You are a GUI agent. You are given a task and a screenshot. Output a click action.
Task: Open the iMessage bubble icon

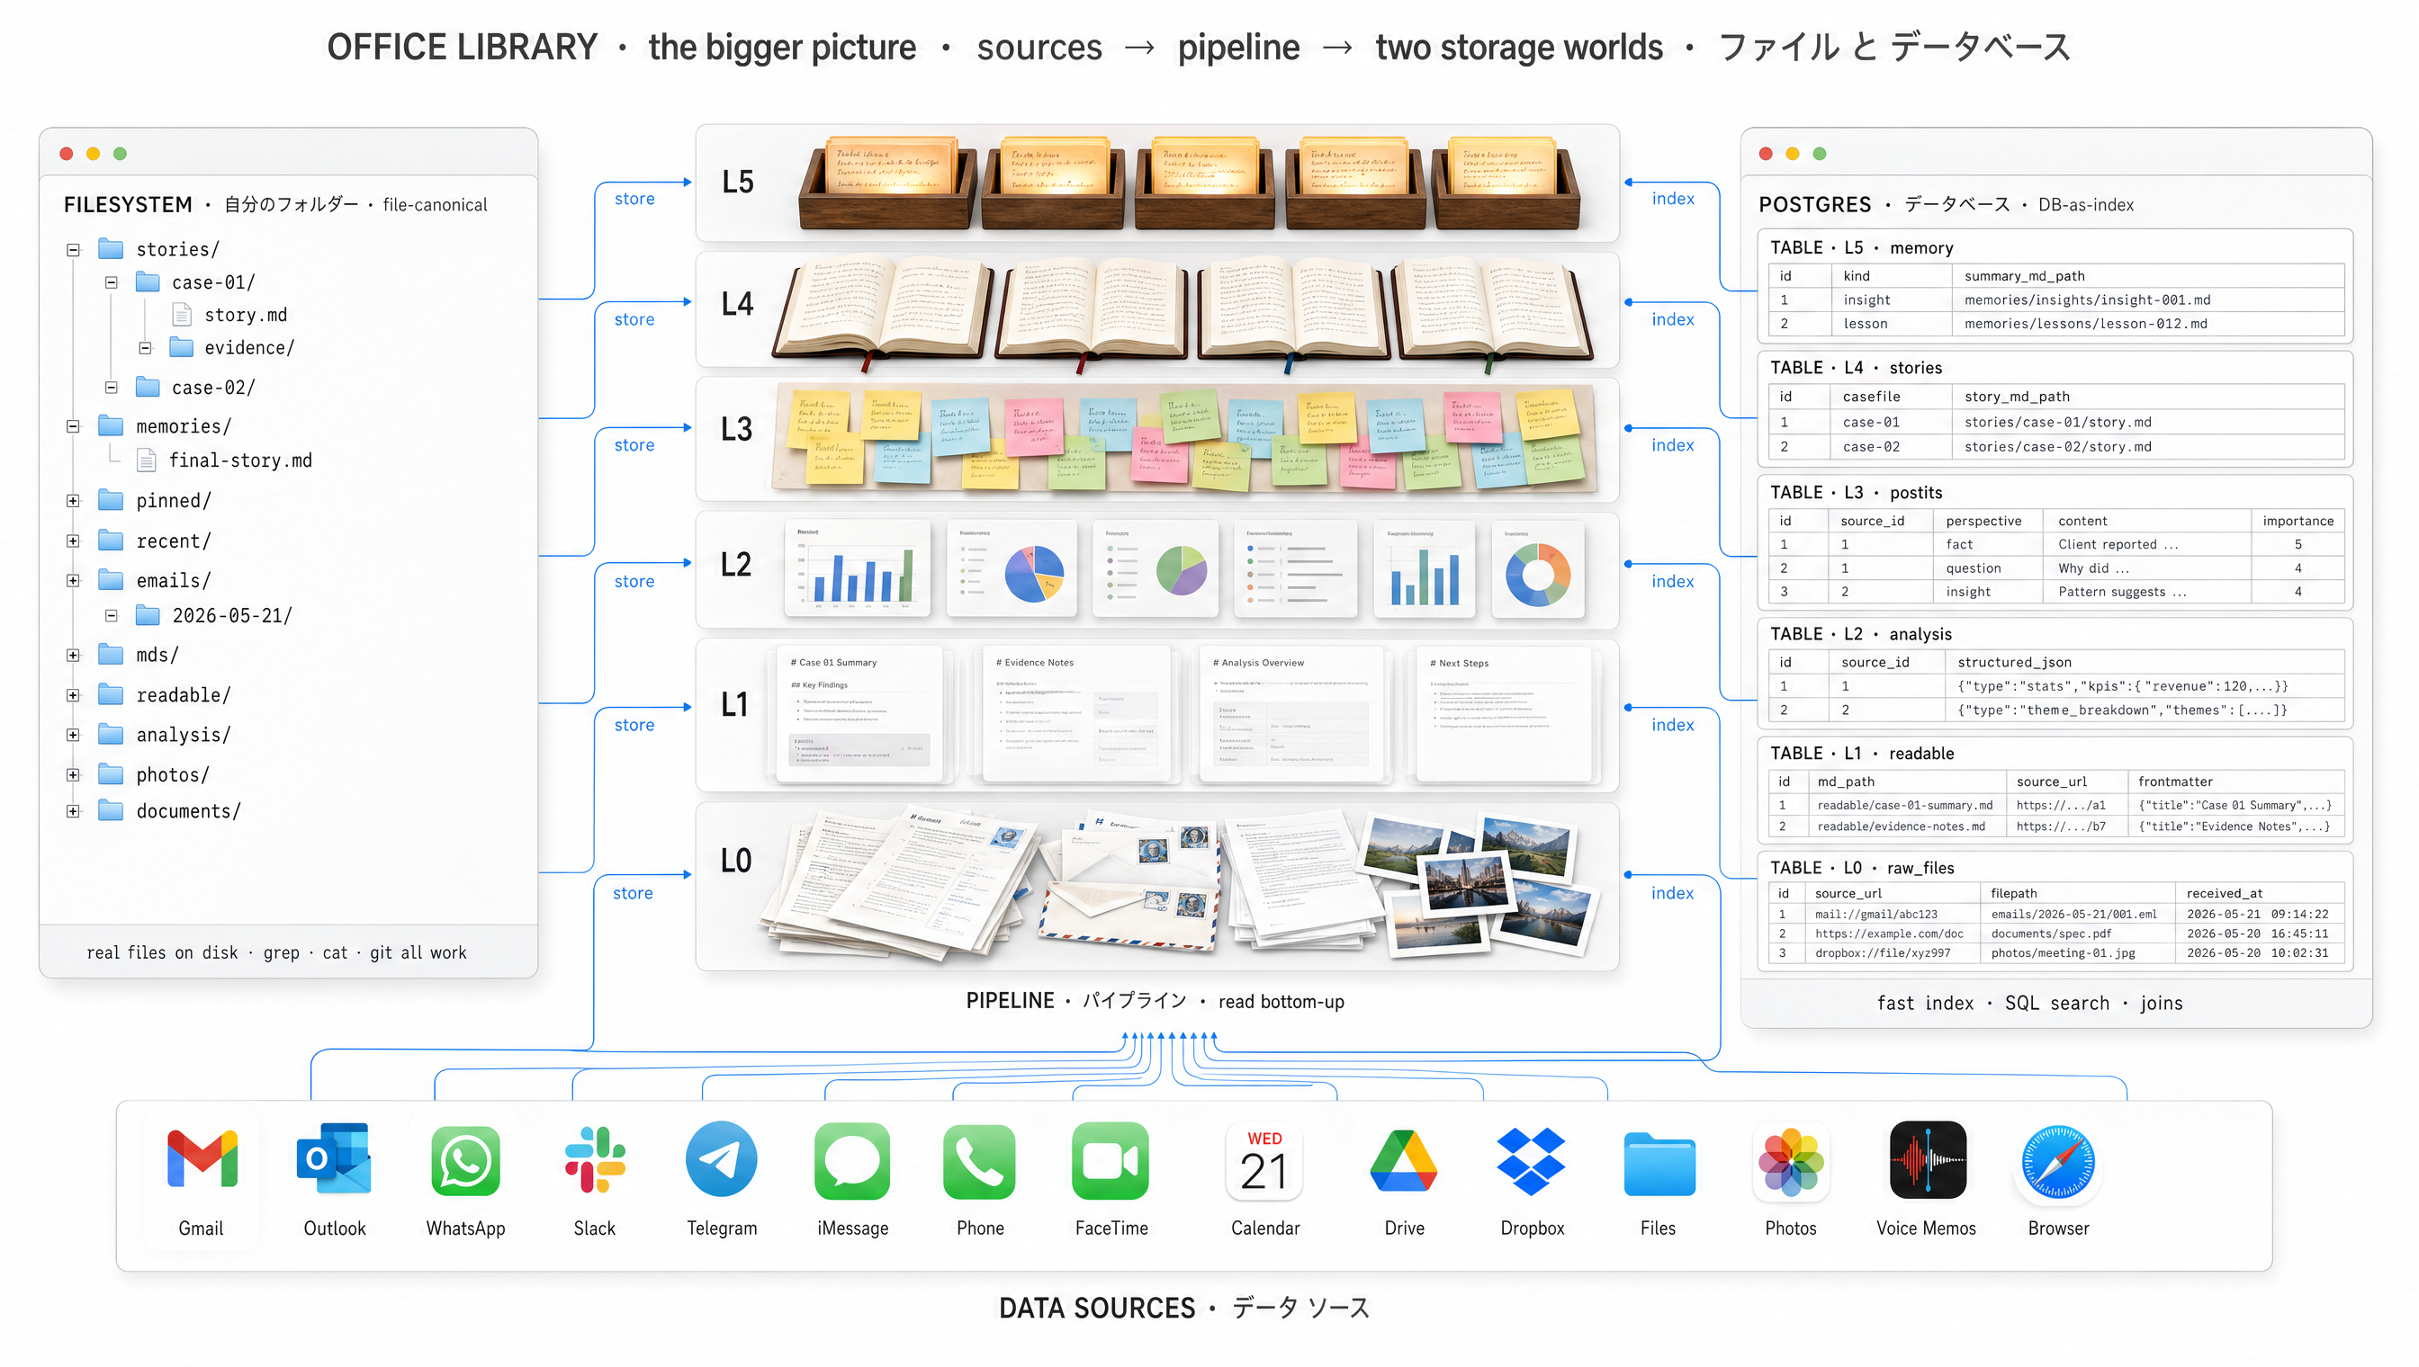pyautogui.click(x=852, y=1160)
